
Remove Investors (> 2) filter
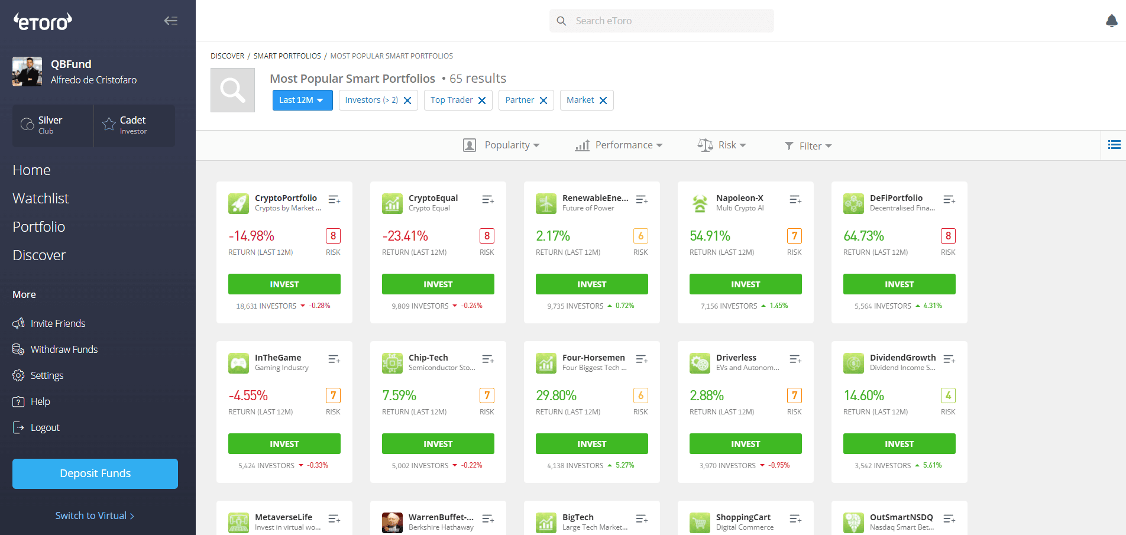click(407, 100)
